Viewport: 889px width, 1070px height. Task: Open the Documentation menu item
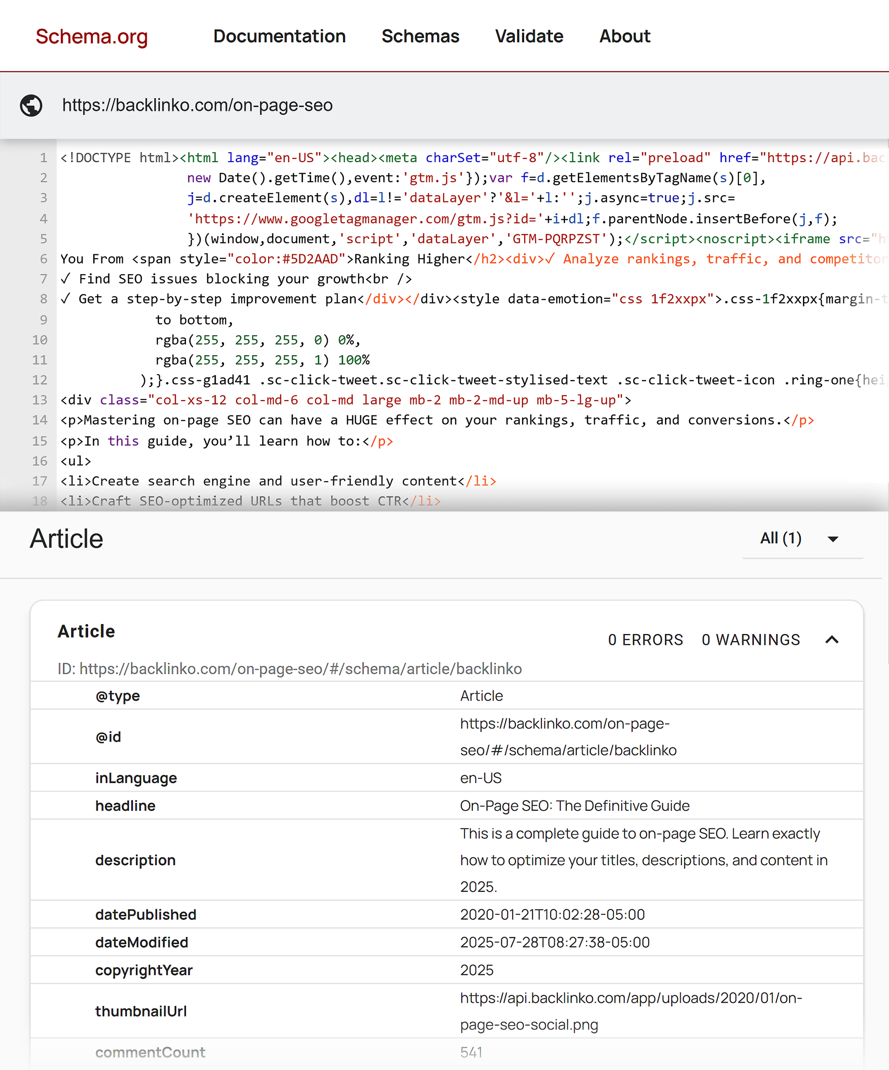280,36
